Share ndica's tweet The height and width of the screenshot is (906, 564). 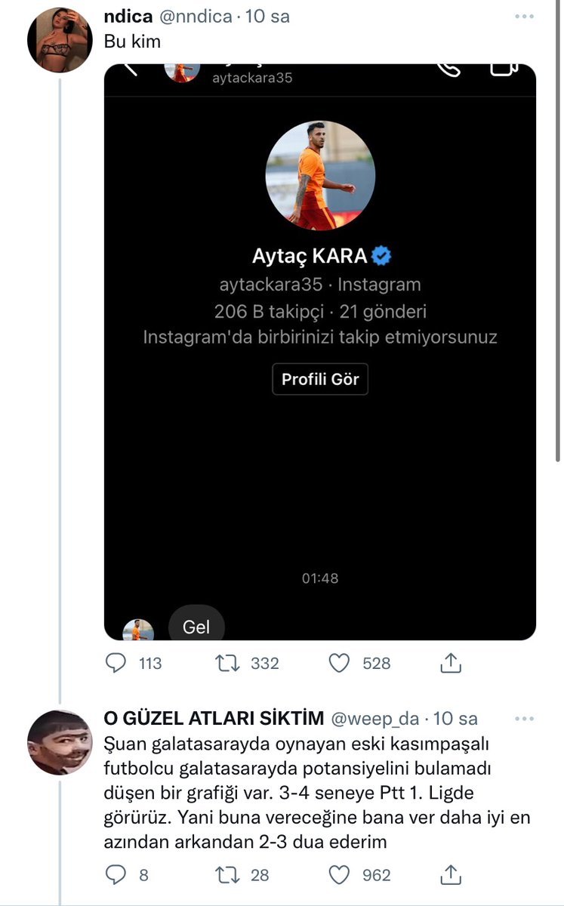pyautogui.click(x=450, y=663)
